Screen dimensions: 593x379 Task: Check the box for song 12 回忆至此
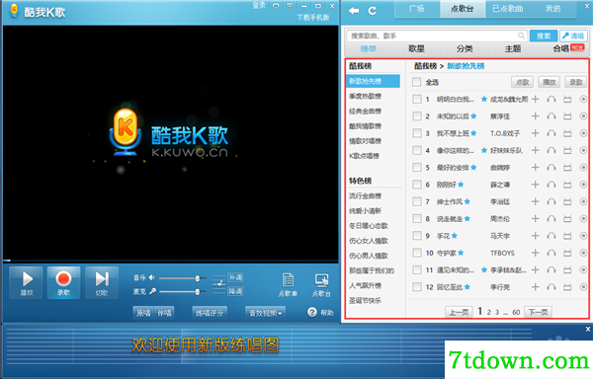(417, 287)
